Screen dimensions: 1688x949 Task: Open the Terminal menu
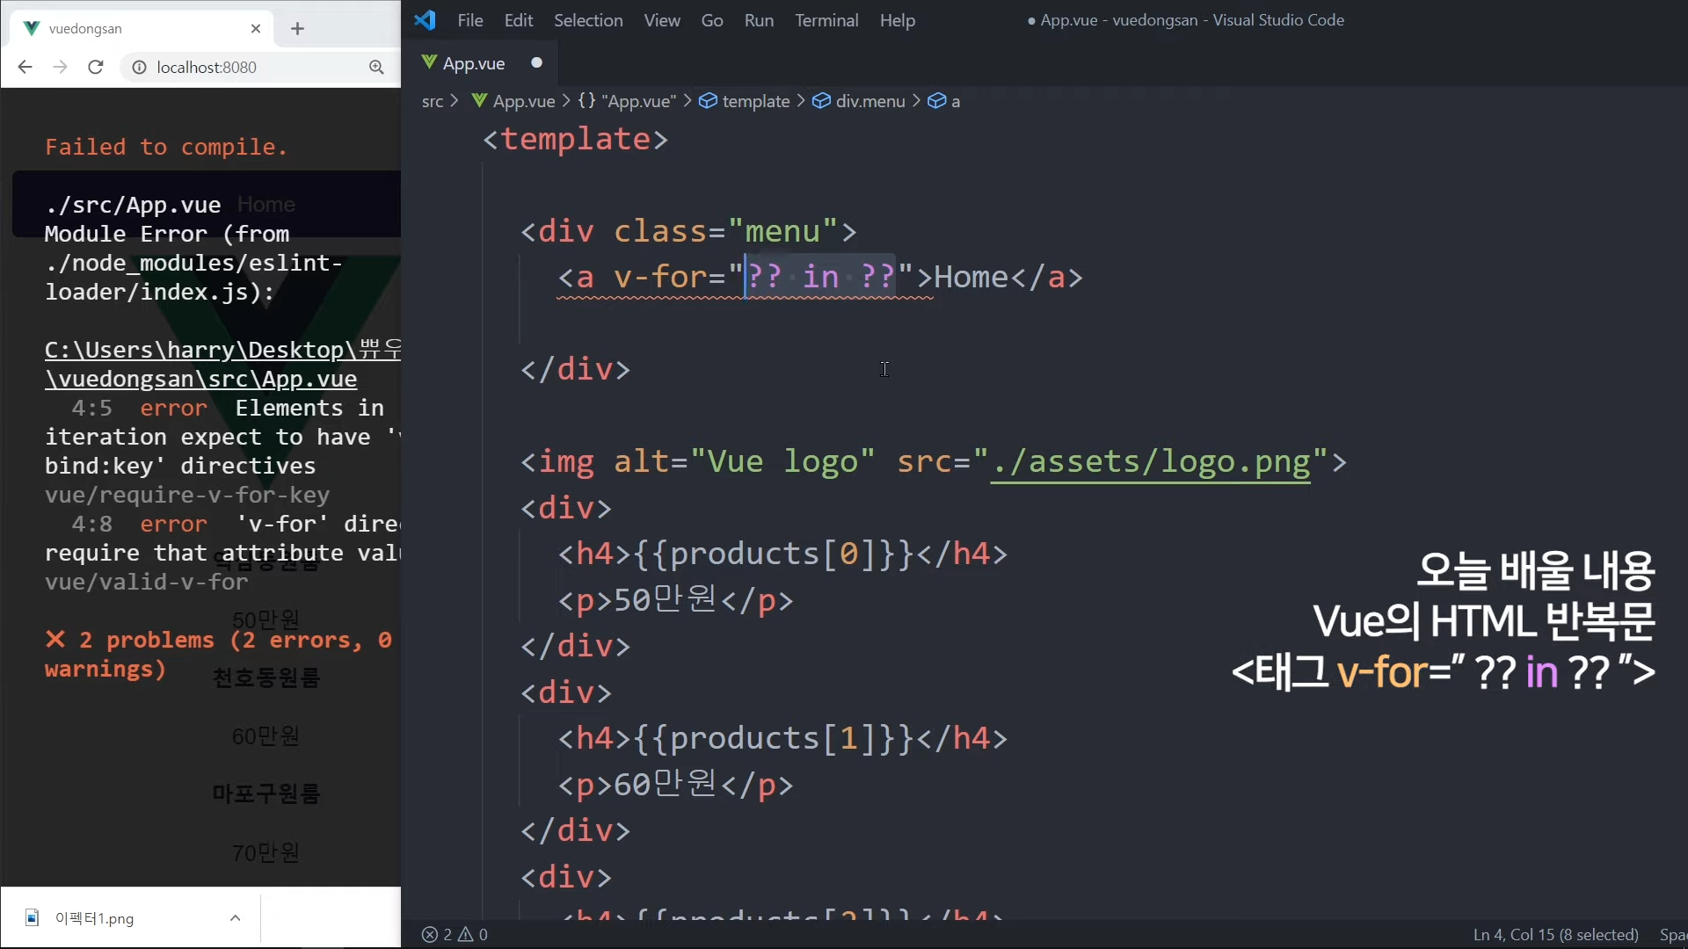point(826,20)
